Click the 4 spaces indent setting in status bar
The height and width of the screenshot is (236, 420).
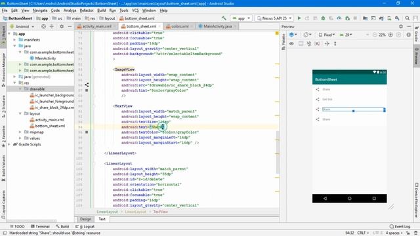[x=394, y=233]
